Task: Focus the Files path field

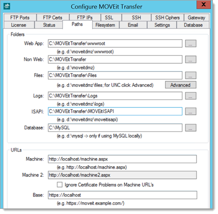Action: click(x=115, y=75)
